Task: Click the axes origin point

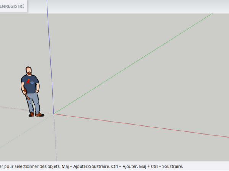Action: [54, 113]
